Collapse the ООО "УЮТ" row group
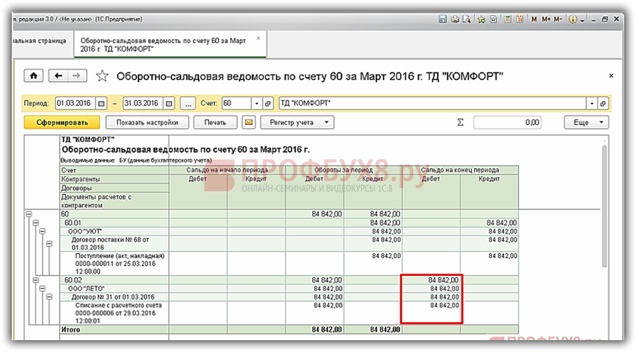 [43, 232]
